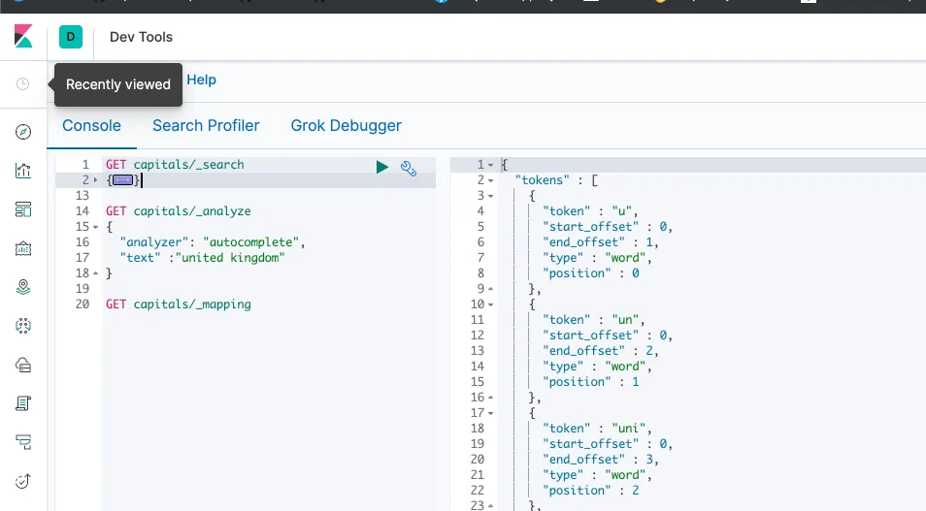Toggle fold arrow at output line 9
The image size is (926, 511).
491,289
